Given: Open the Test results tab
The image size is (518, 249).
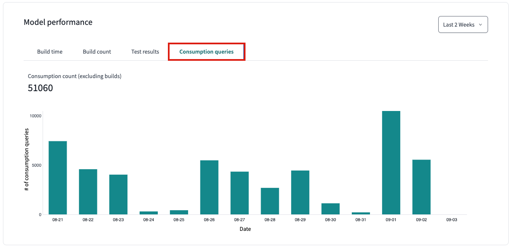Looking at the screenshot, I should (145, 51).
